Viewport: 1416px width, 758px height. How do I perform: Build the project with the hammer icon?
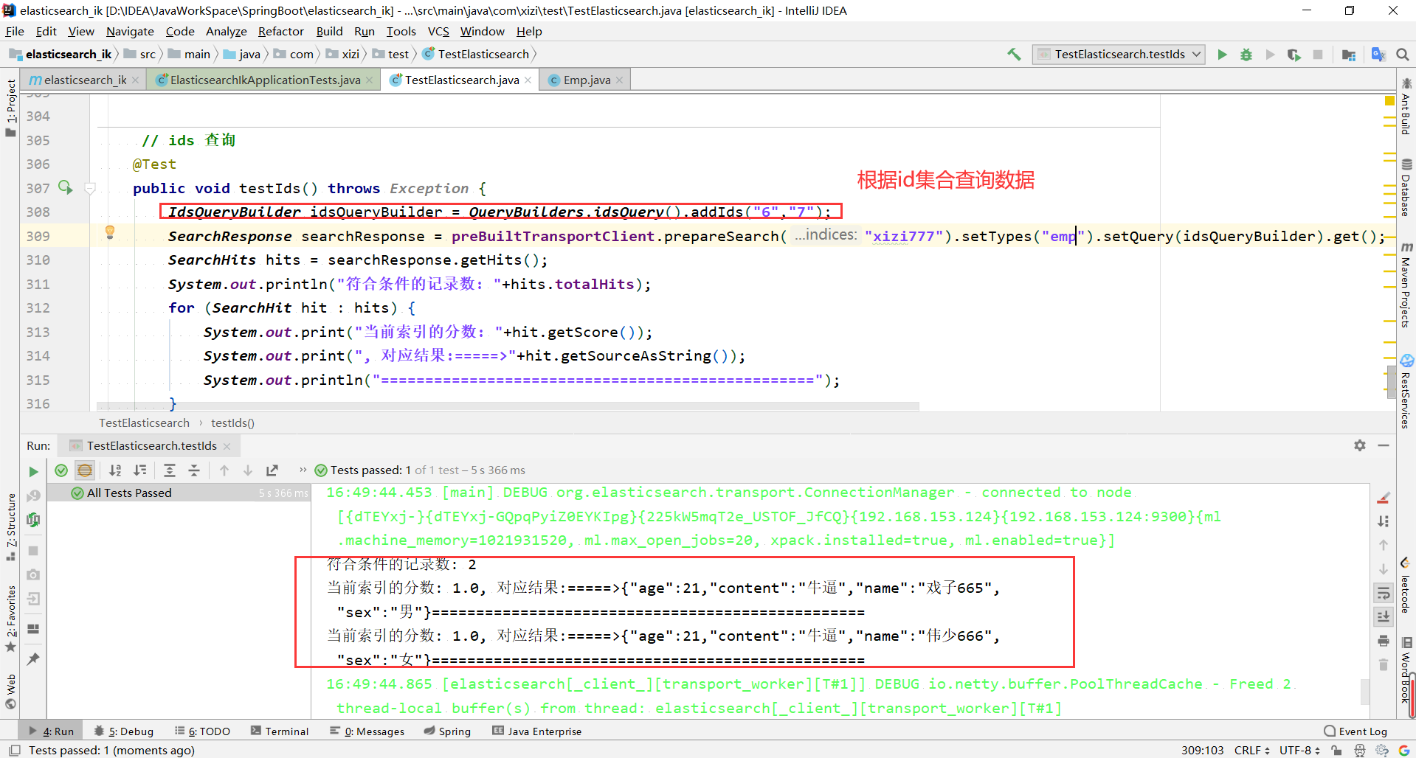coord(1015,54)
